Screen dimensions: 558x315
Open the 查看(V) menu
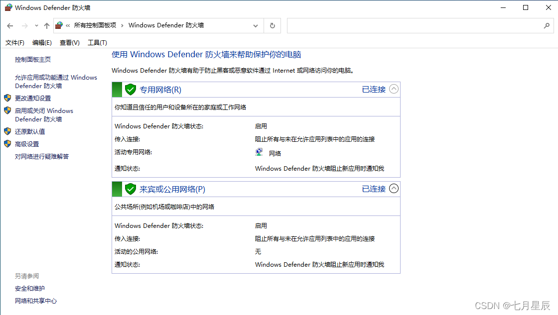pos(69,43)
